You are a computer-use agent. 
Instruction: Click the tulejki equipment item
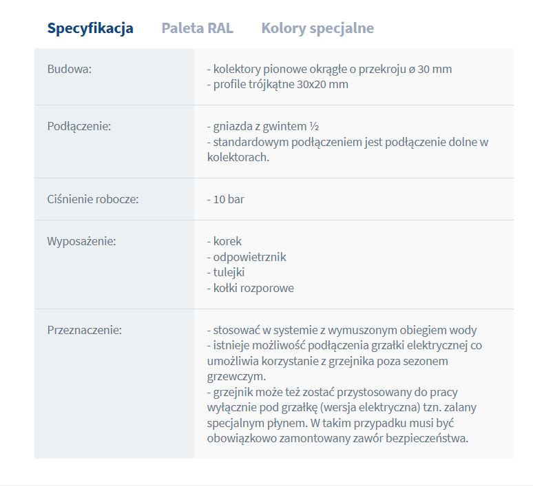click(x=226, y=272)
